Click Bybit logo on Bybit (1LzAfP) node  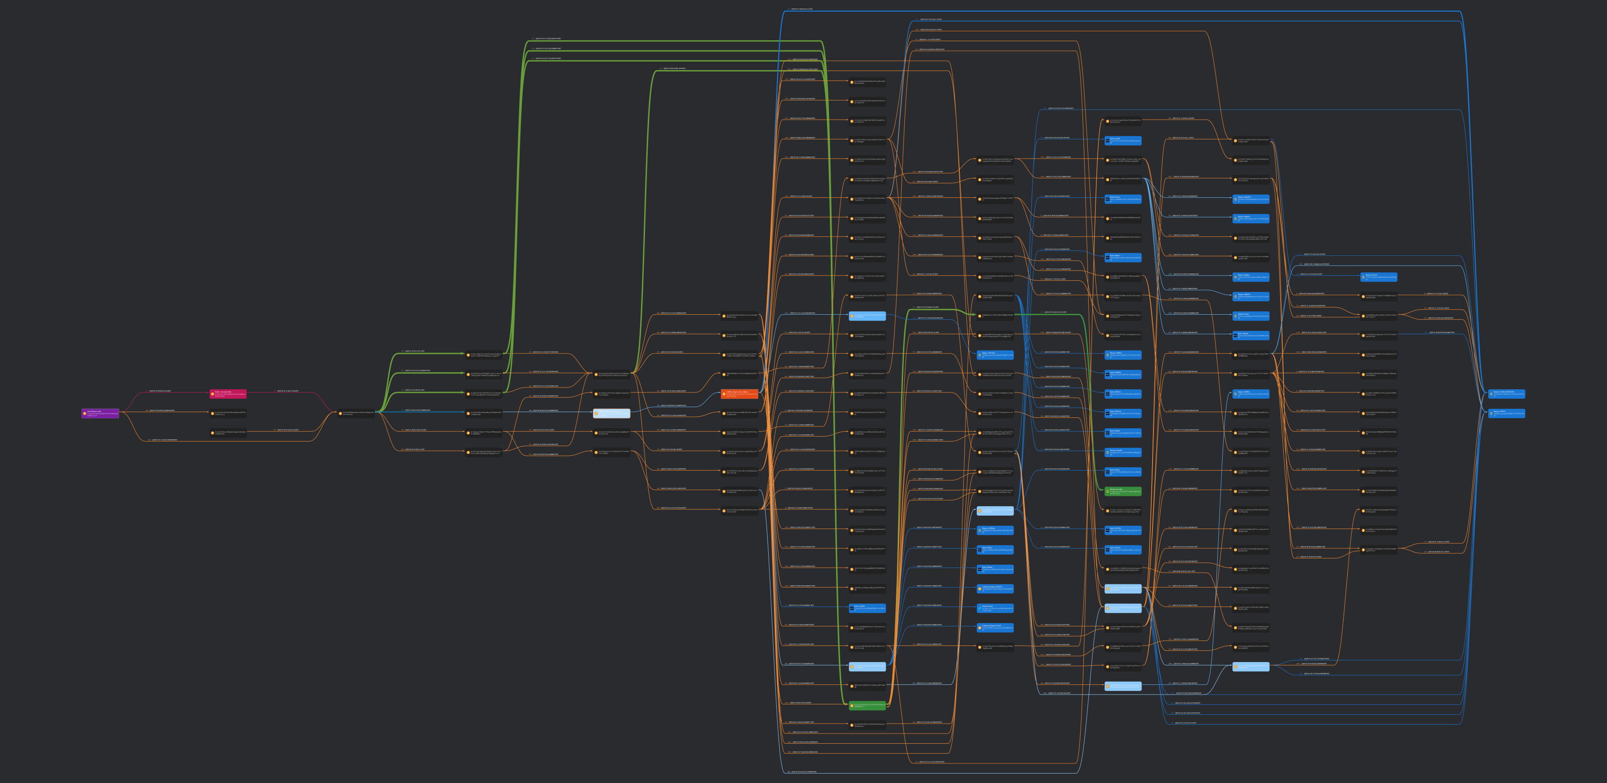coord(1108,141)
